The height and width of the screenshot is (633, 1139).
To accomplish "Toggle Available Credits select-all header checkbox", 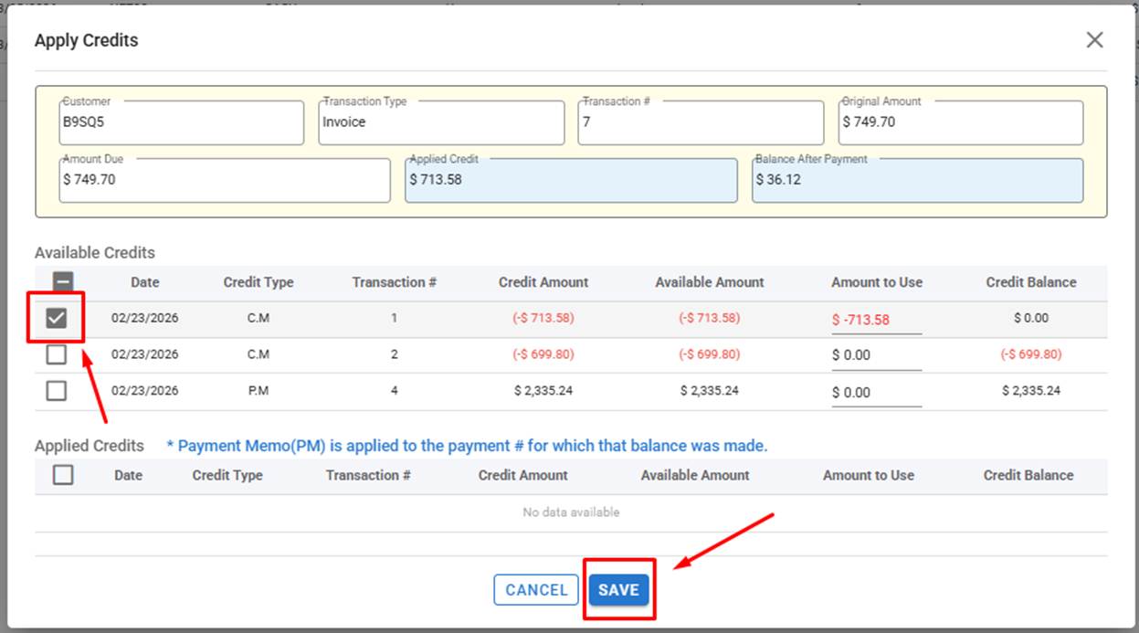I will (x=63, y=282).
